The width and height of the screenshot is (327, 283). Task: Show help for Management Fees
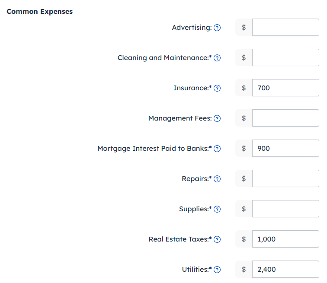click(218, 118)
